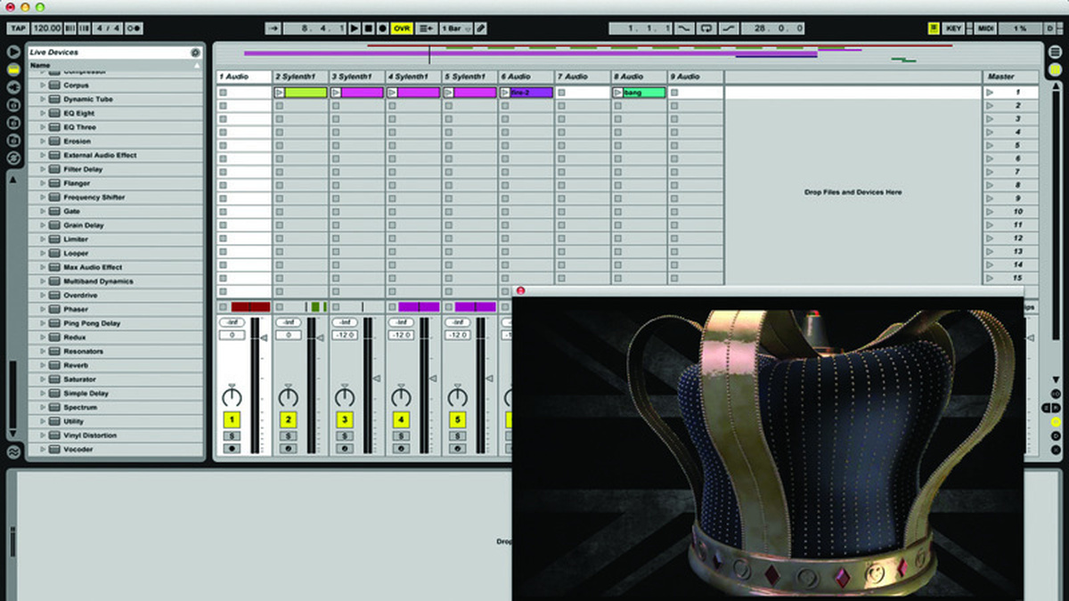Image resolution: width=1069 pixels, height=601 pixels.
Task: Click track 4's pan knob
Action: [x=401, y=396]
